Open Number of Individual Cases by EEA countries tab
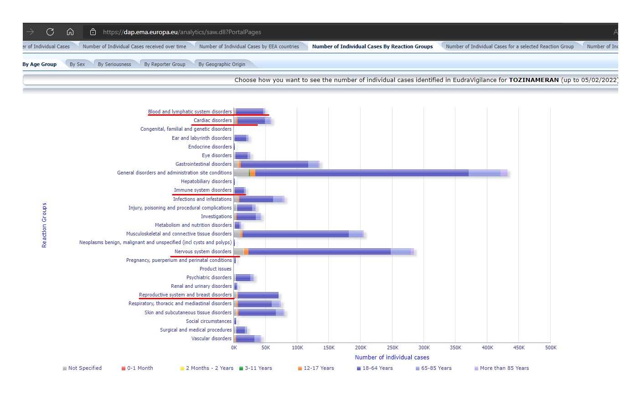The image size is (641, 409). (249, 46)
